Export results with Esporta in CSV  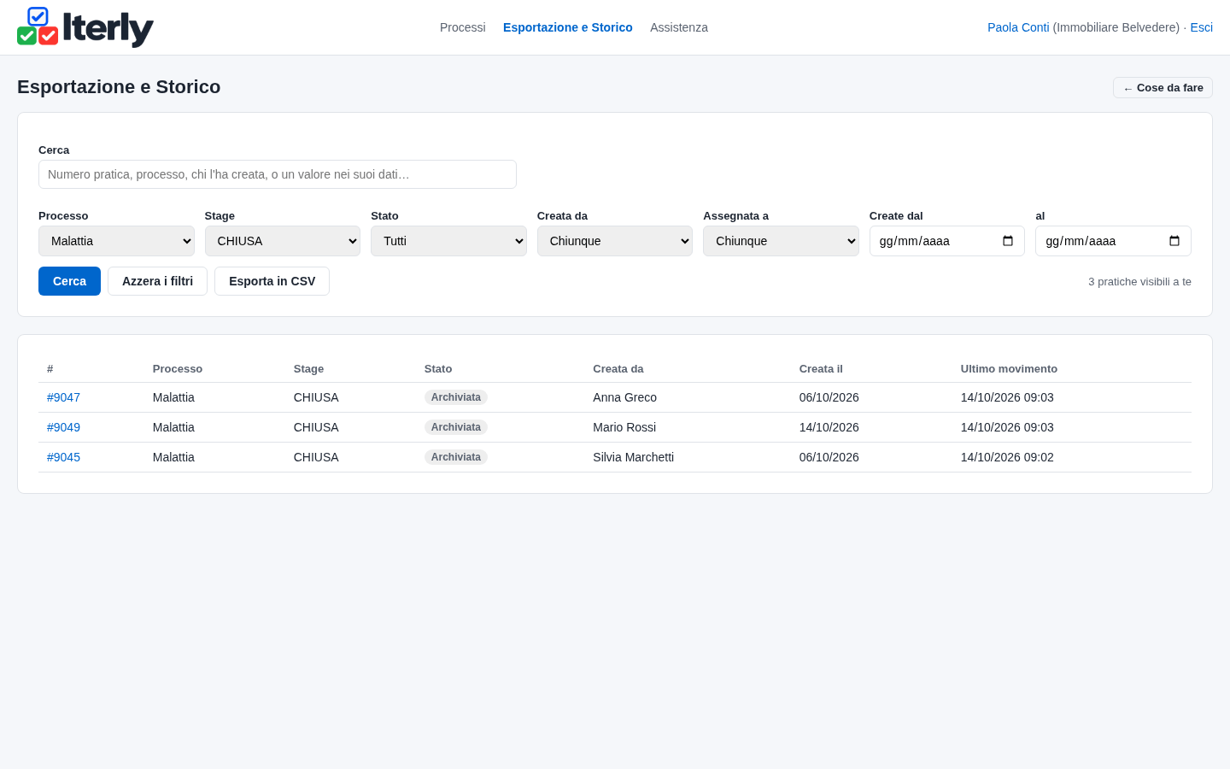coord(272,281)
